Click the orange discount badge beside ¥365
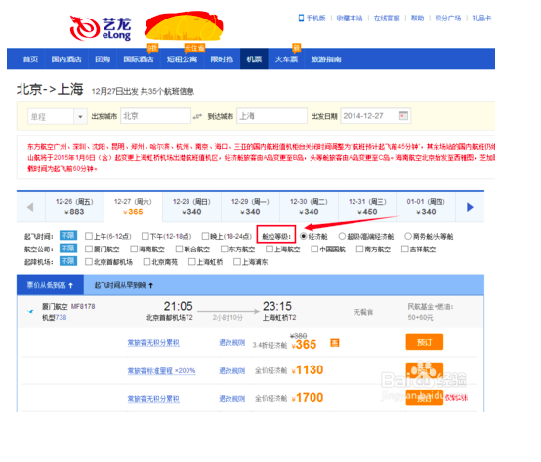This screenshot has height=462, width=541. click(x=335, y=343)
